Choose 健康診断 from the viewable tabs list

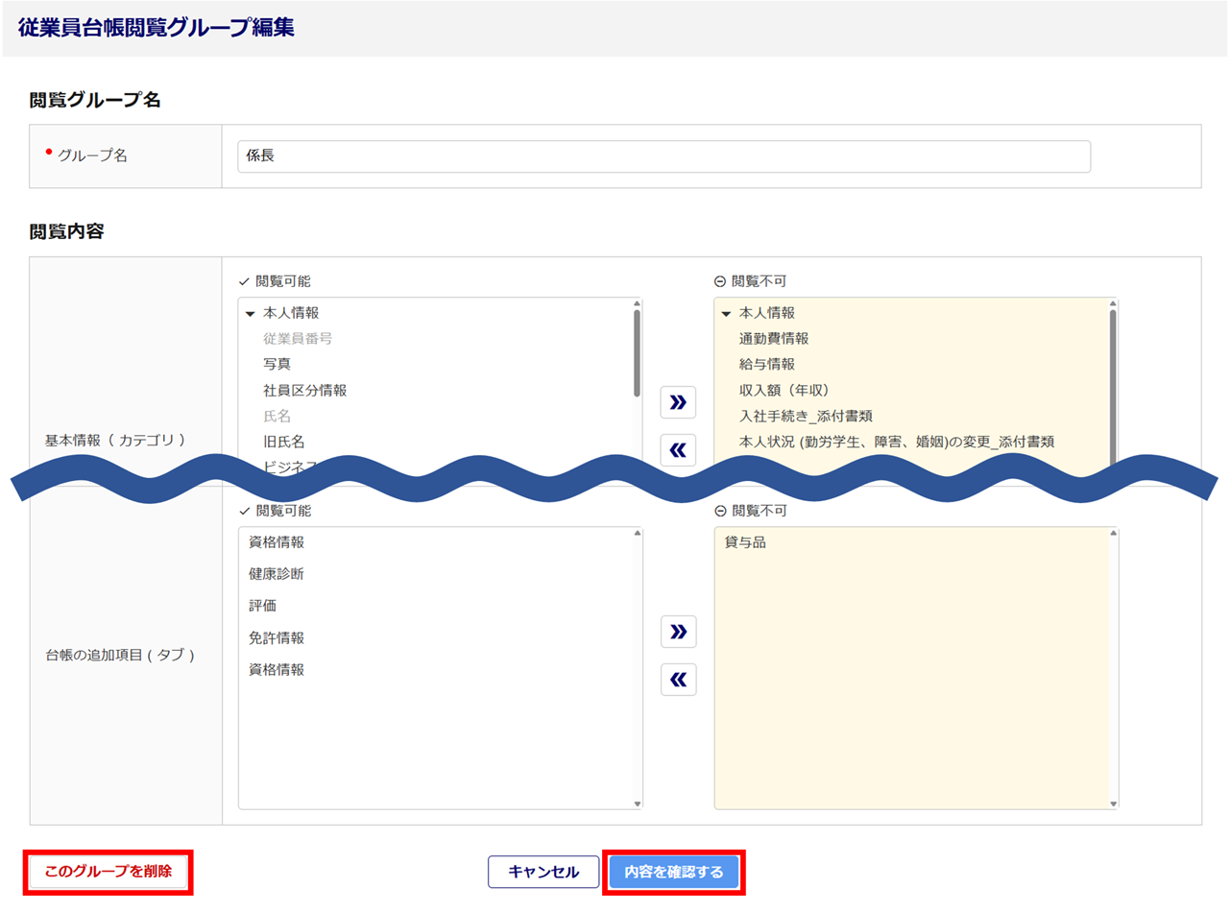pyautogui.click(x=277, y=574)
